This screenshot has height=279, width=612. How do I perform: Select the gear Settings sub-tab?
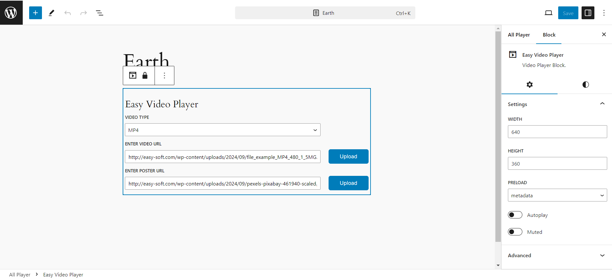pos(530,85)
